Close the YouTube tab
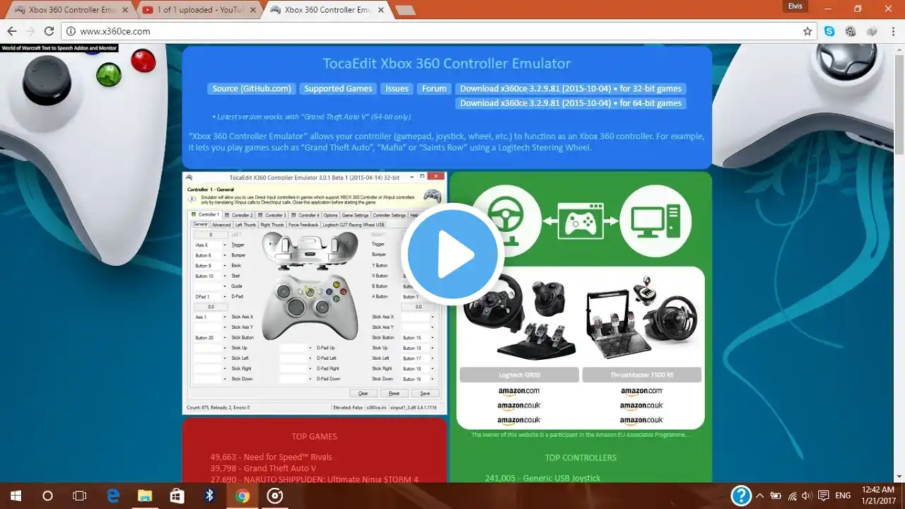Viewport: 905px width, 509px height. click(252, 10)
